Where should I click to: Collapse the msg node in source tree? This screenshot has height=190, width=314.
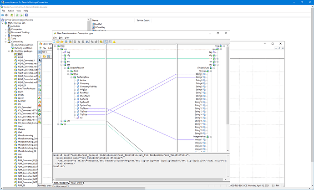click(55, 46)
